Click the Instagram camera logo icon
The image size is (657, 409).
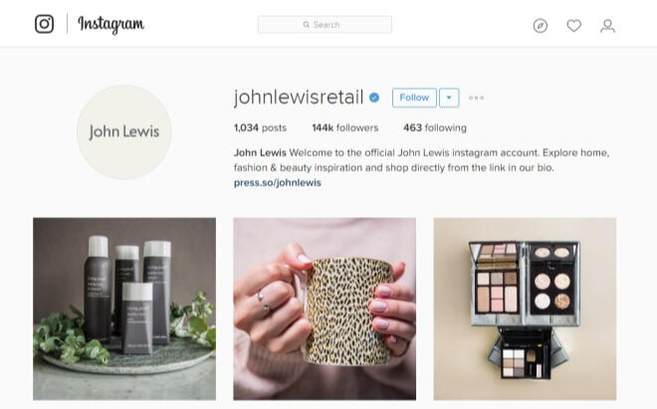[44, 24]
